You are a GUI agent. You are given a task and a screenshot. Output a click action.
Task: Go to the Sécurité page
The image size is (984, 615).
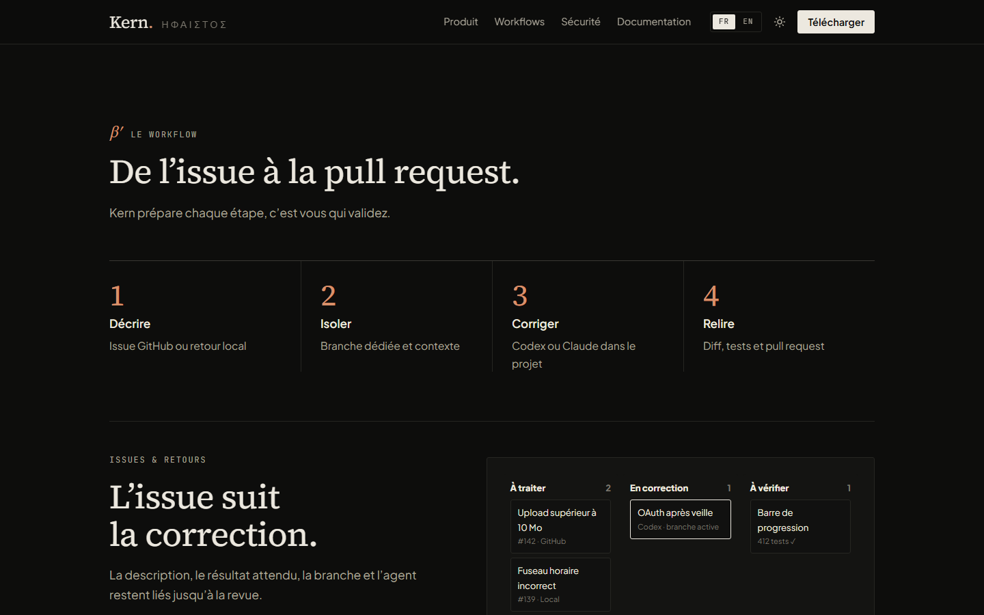coord(581,22)
